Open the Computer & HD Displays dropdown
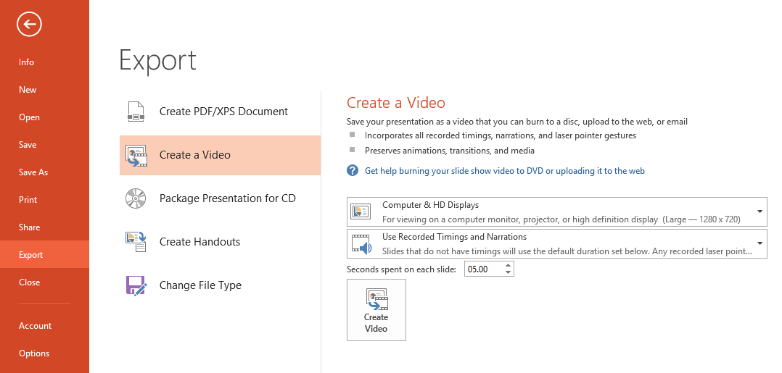This screenshot has height=373, width=782. tap(759, 211)
